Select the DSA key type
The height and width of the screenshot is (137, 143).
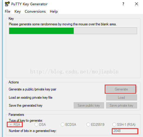[40, 124]
